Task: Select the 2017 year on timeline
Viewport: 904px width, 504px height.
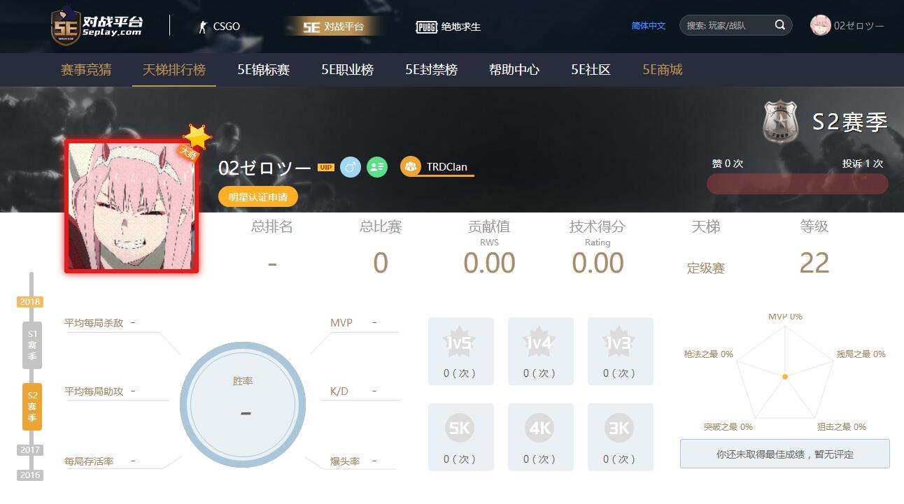Action: (30, 450)
